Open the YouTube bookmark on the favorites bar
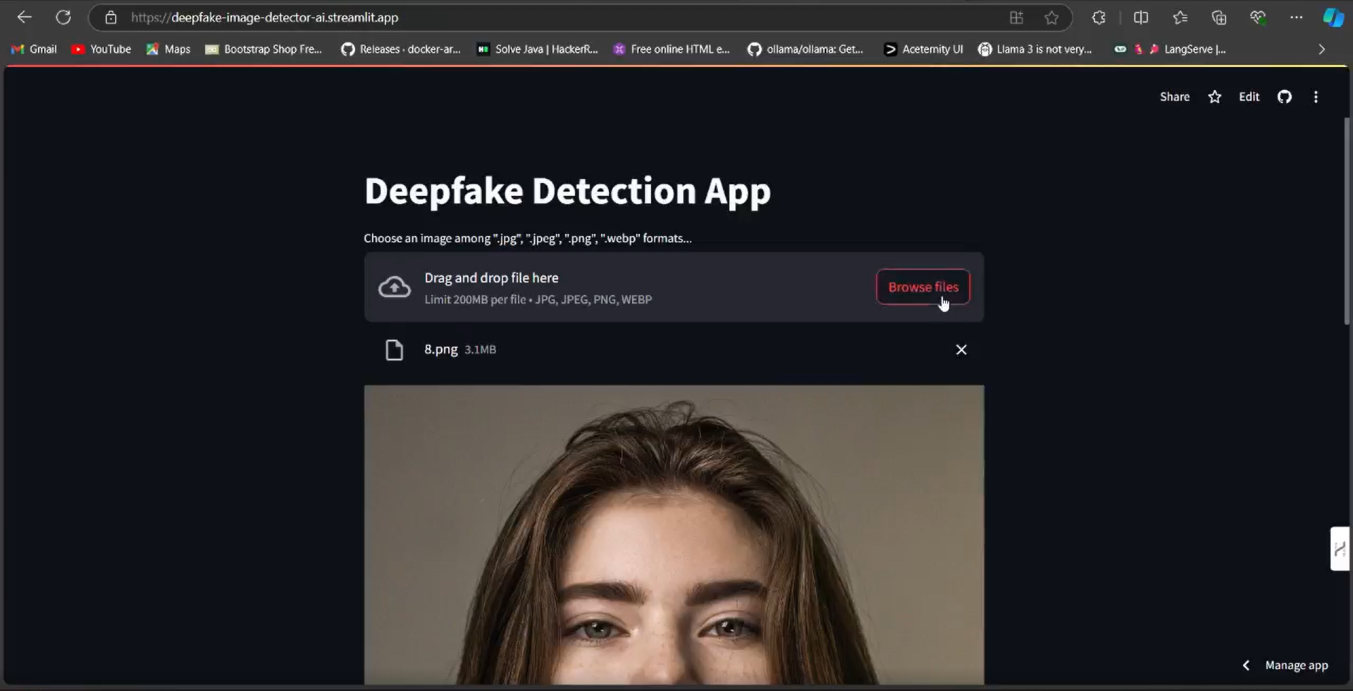1353x691 pixels. (x=101, y=49)
